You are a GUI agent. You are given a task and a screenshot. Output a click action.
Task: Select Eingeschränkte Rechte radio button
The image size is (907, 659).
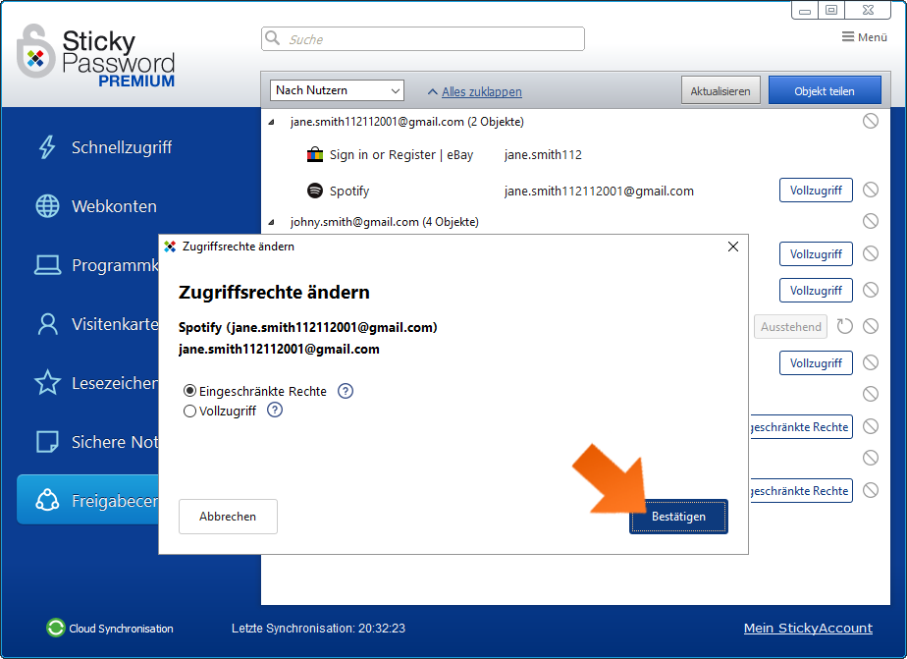189,391
